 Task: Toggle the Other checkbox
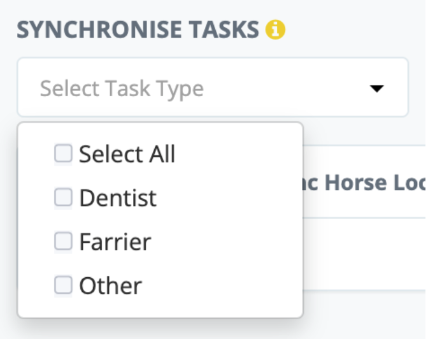[63, 285]
